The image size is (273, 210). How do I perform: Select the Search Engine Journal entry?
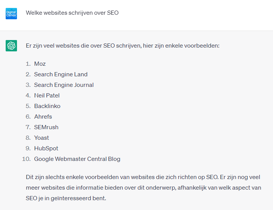[64, 85]
